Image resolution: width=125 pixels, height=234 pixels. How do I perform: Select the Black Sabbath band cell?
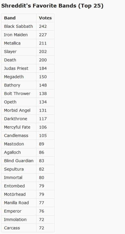(x=19, y=26)
